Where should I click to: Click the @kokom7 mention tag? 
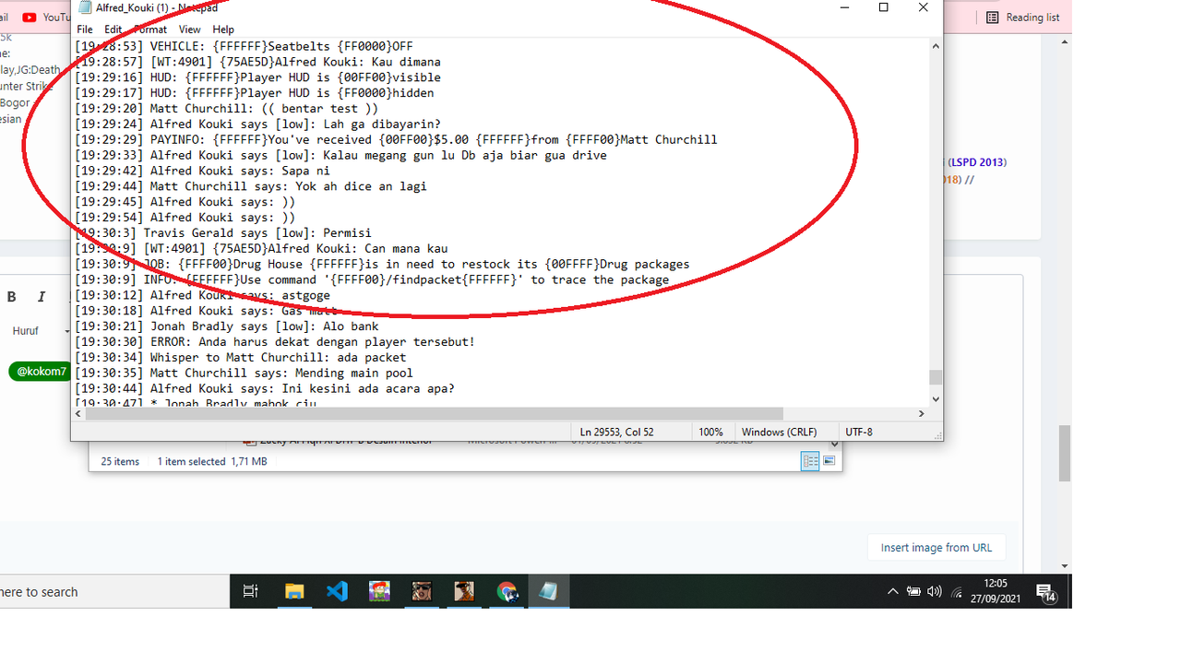click(x=41, y=372)
